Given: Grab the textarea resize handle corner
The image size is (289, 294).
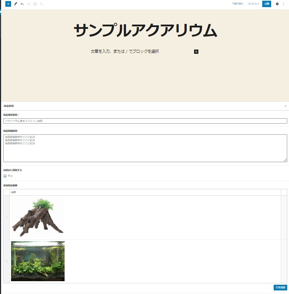Looking at the screenshot, I should [x=285, y=160].
